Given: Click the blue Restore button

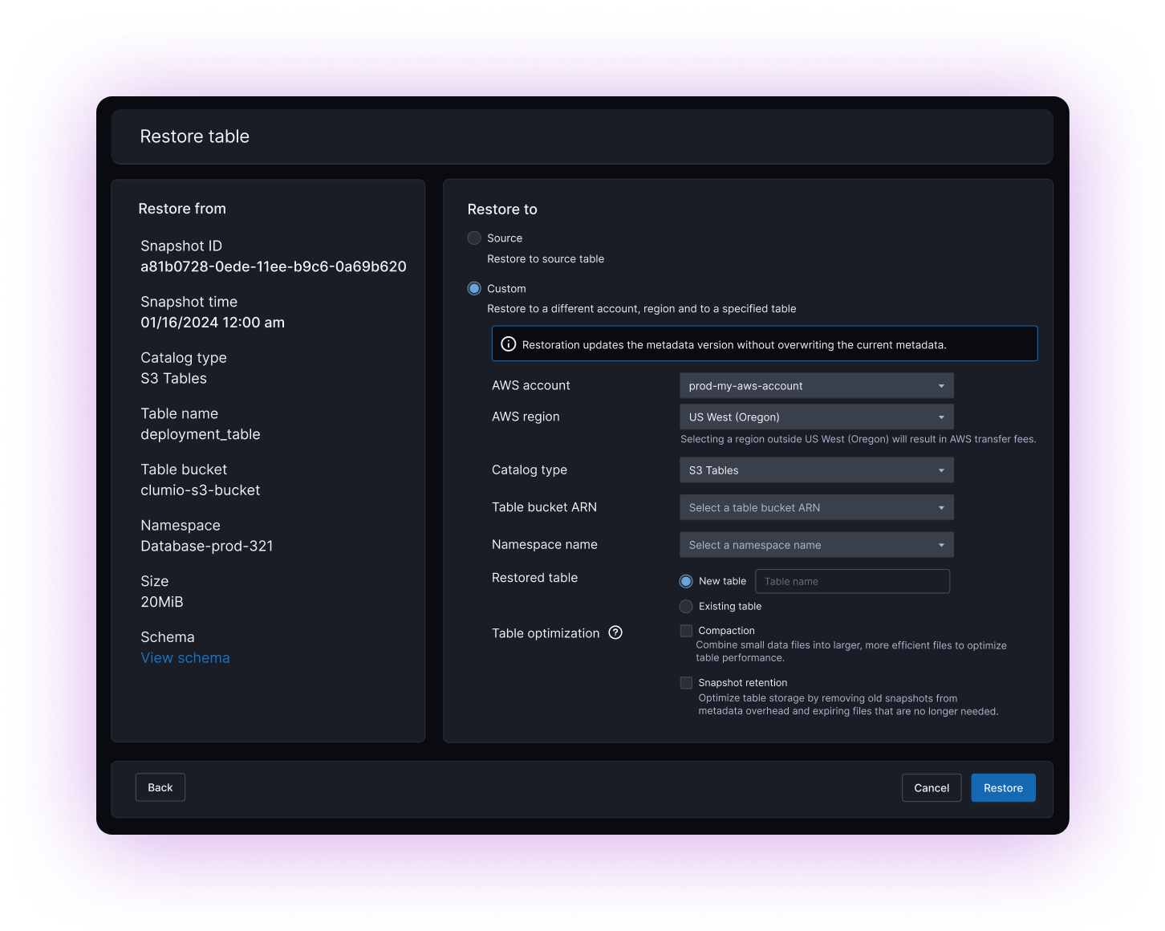Looking at the screenshot, I should pyautogui.click(x=1003, y=788).
